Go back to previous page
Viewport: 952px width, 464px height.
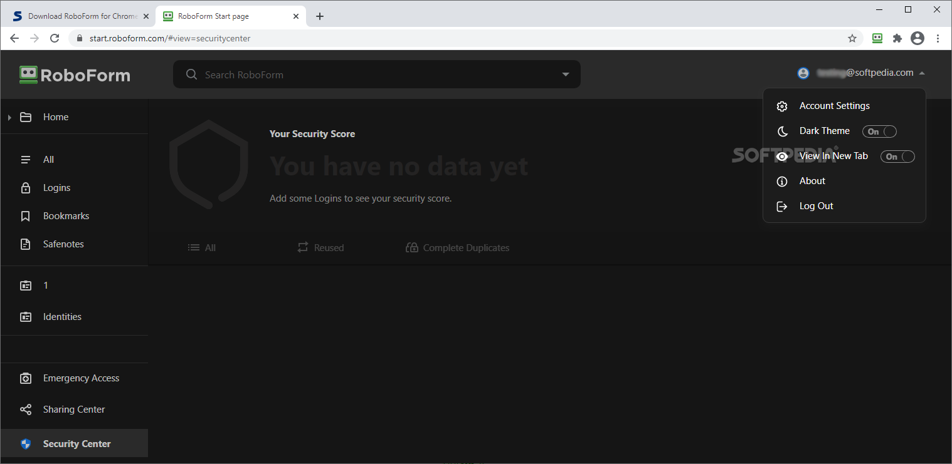point(14,38)
